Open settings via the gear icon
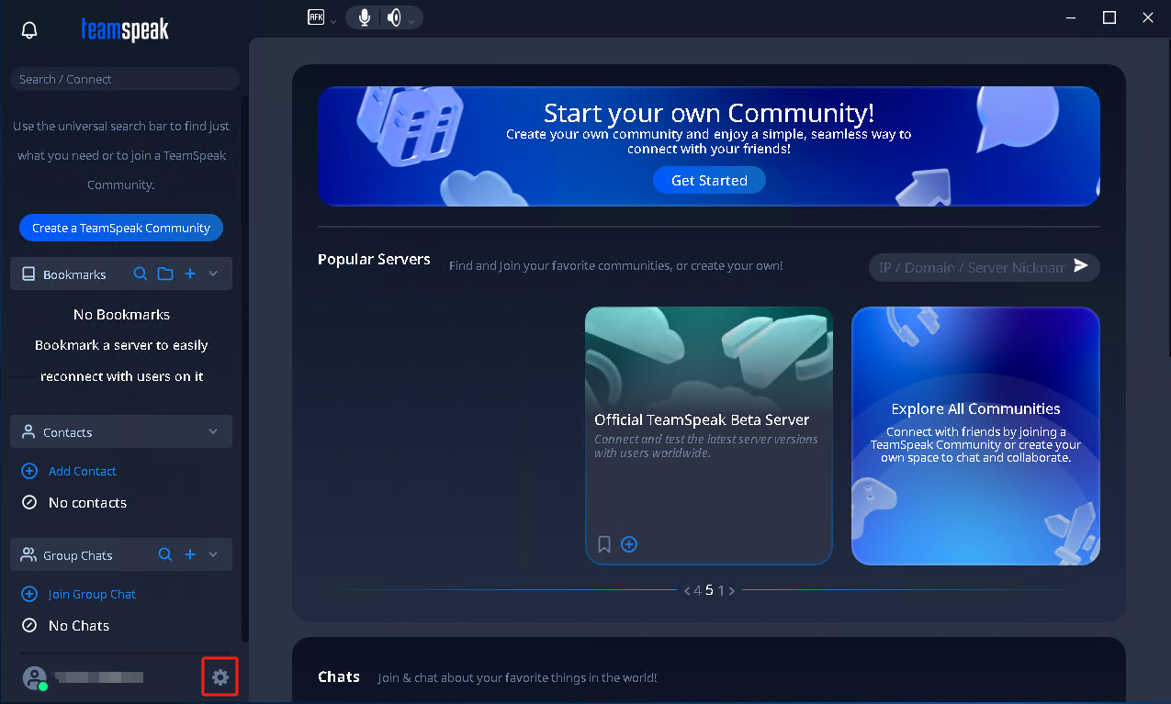This screenshot has height=704, width=1171. pyautogui.click(x=220, y=677)
